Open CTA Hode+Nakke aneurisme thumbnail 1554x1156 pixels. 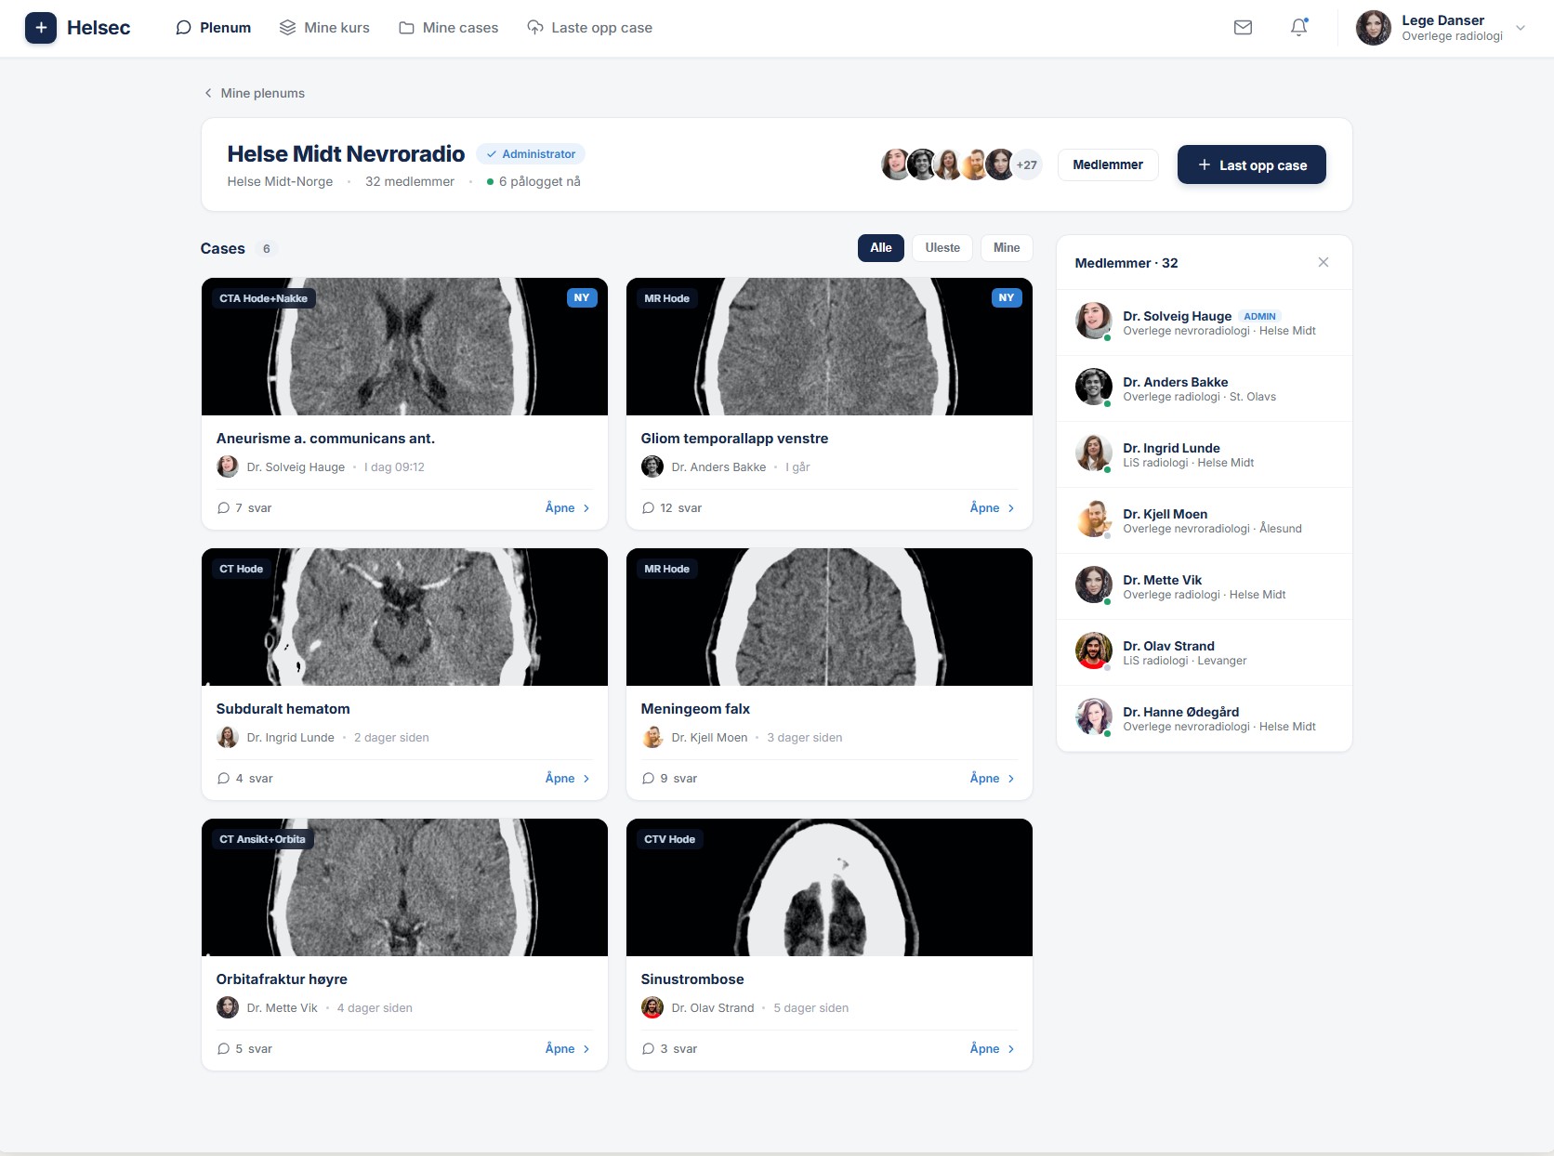(404, 347)
